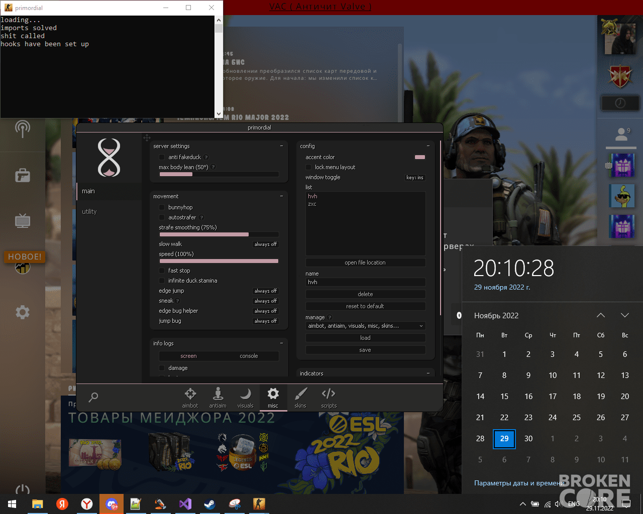Click the save config button
Image resolution: width=643 pixels, height=514 pixels.
365,350
